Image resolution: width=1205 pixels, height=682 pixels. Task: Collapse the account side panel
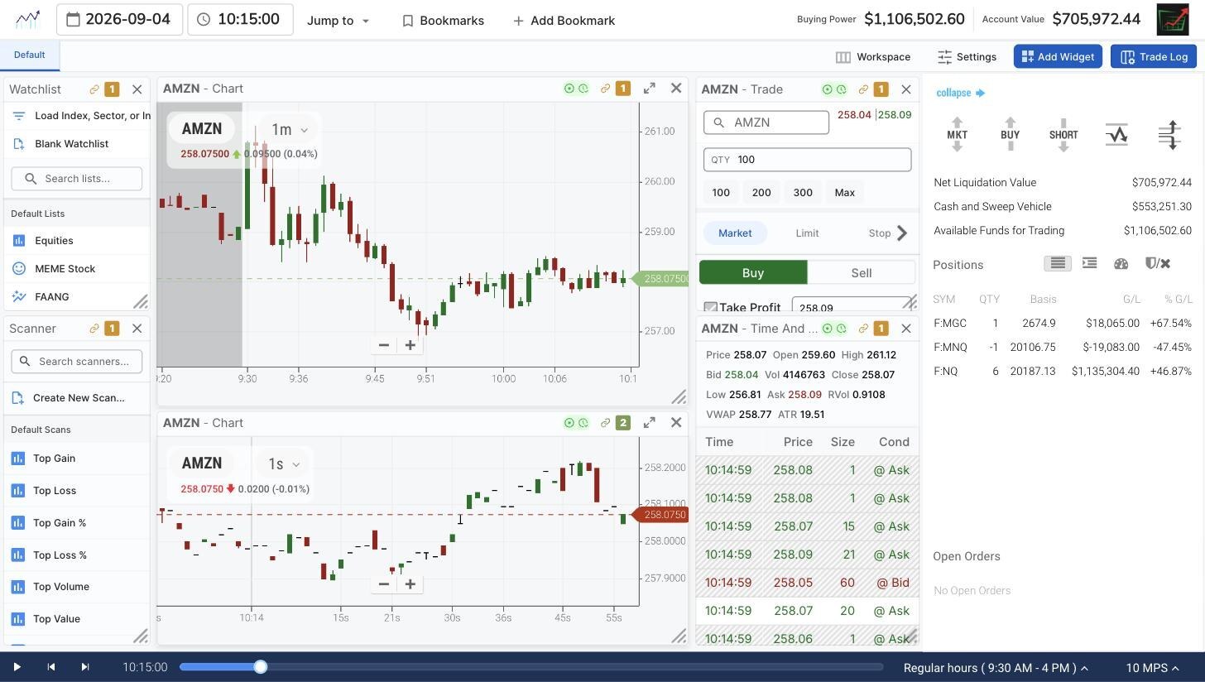click(960, 93)
